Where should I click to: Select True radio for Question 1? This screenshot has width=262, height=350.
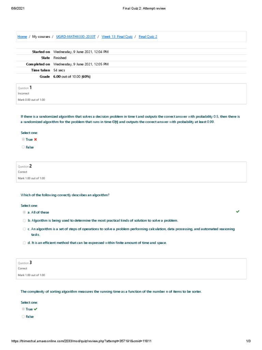23,139
